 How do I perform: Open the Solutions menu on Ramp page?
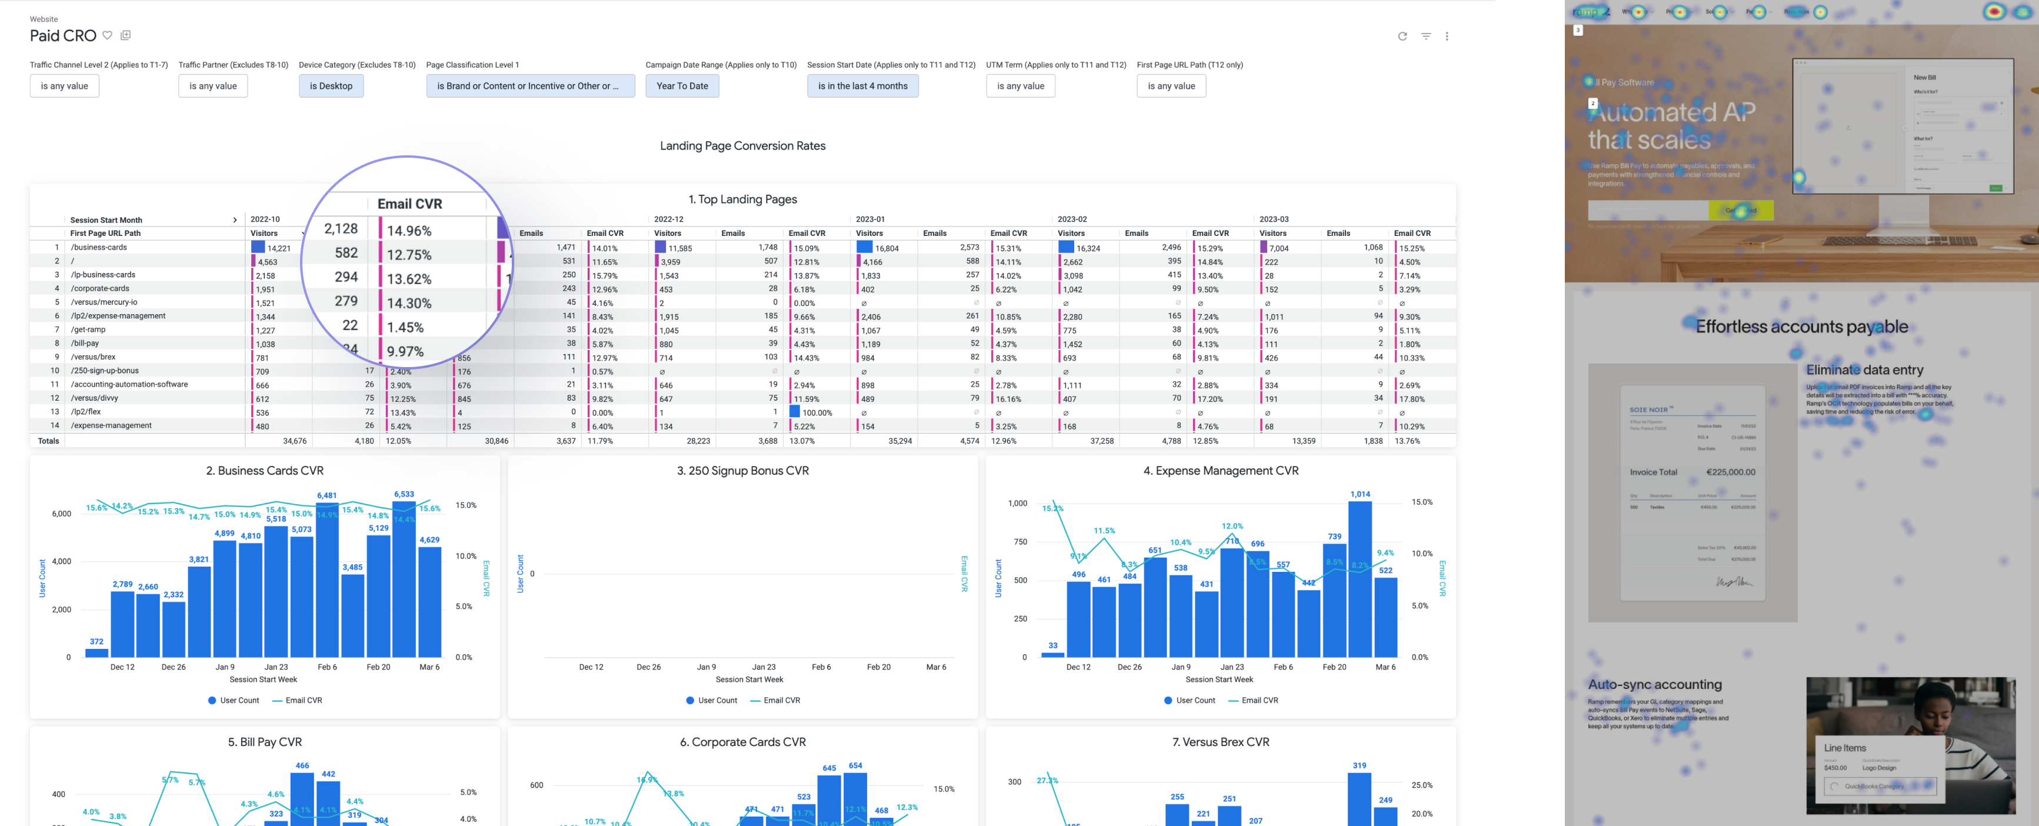pyautogui.click(x=1716, y=12)
